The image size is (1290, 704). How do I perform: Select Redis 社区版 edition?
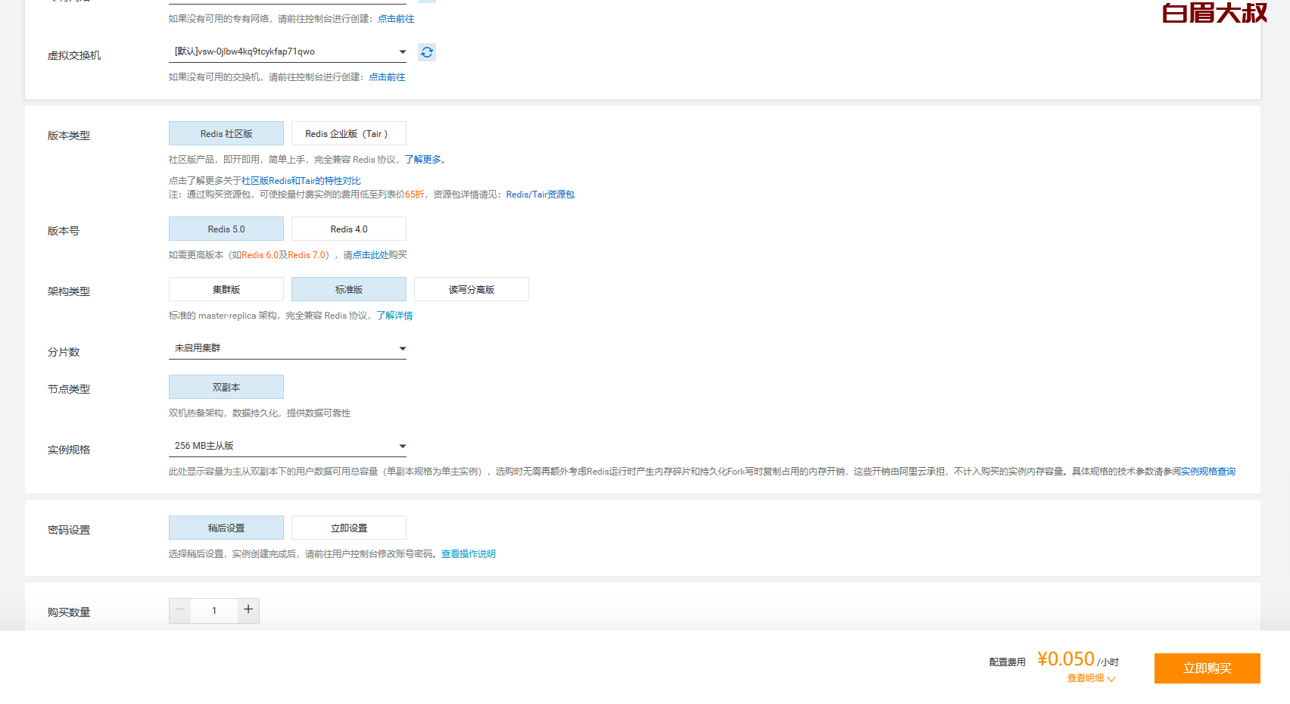click(226, 133)
